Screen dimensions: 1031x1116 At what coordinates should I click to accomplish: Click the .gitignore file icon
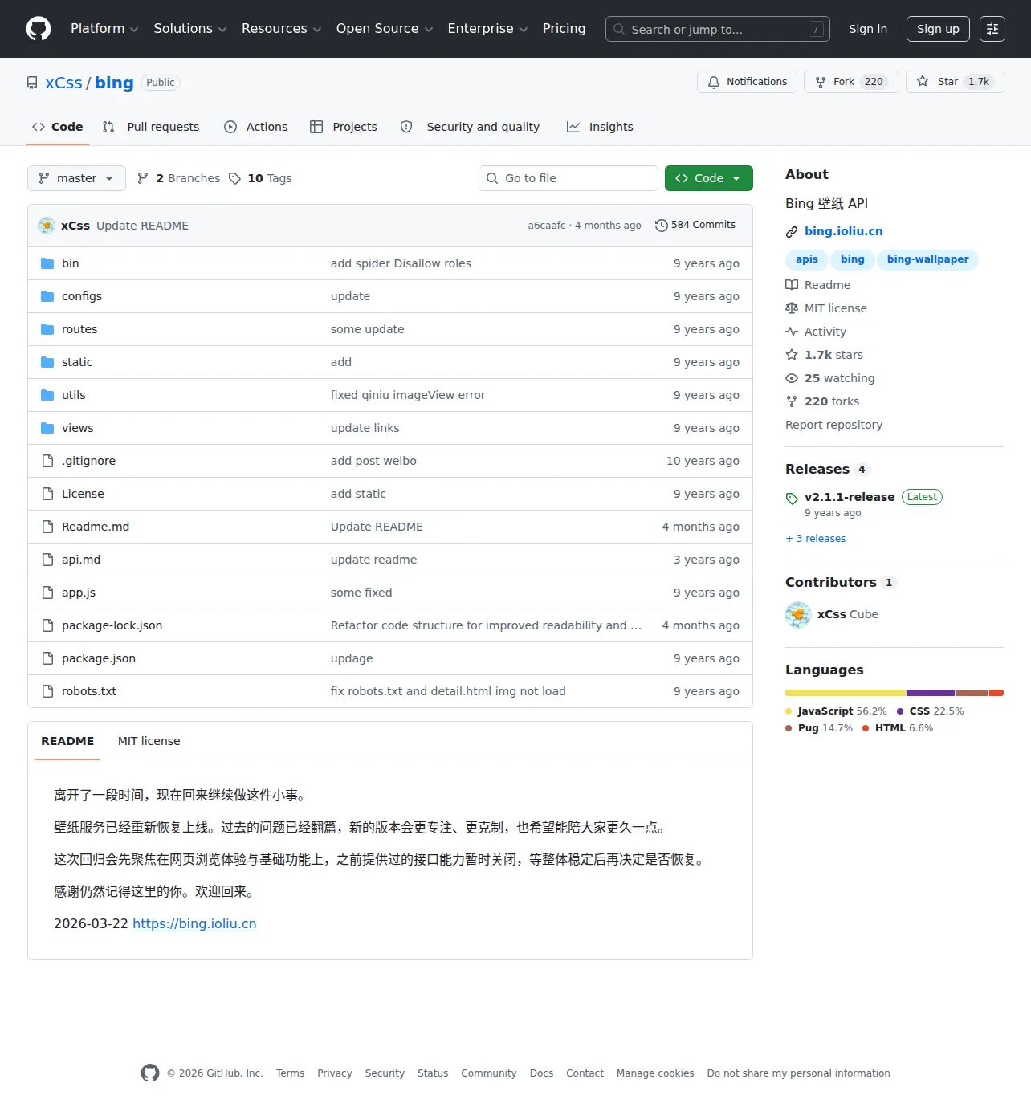point(47,461)
